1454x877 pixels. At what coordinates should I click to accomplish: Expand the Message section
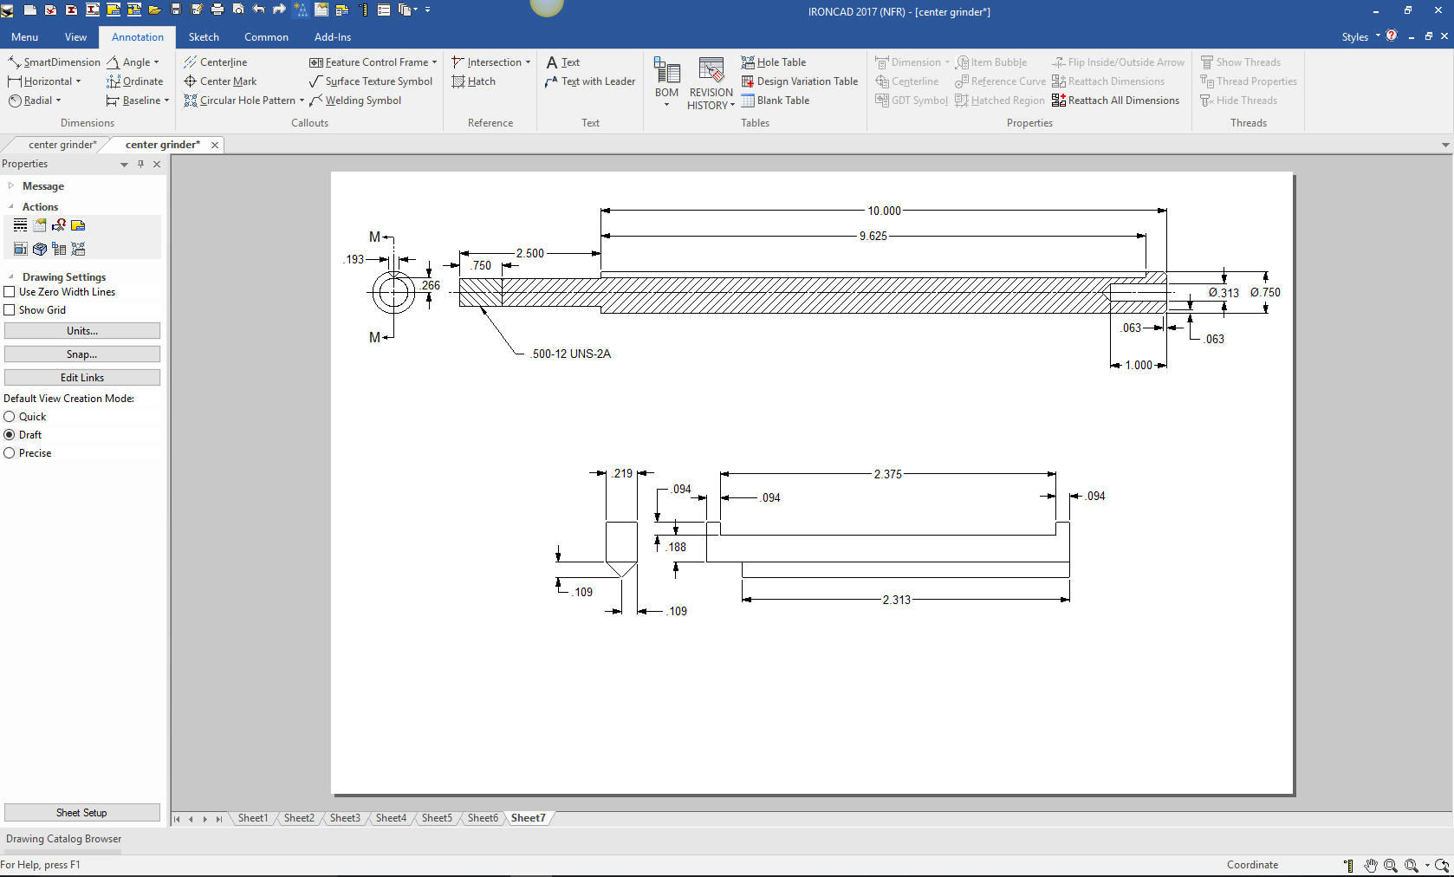[x=10, y=185]
